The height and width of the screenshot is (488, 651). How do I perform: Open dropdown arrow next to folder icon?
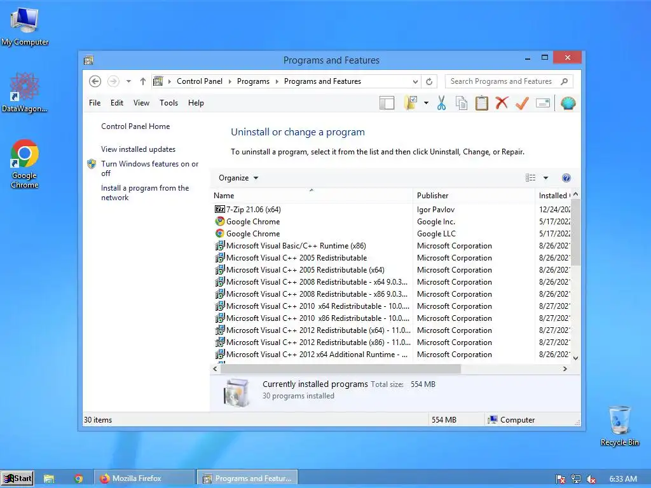pos(426,103)
